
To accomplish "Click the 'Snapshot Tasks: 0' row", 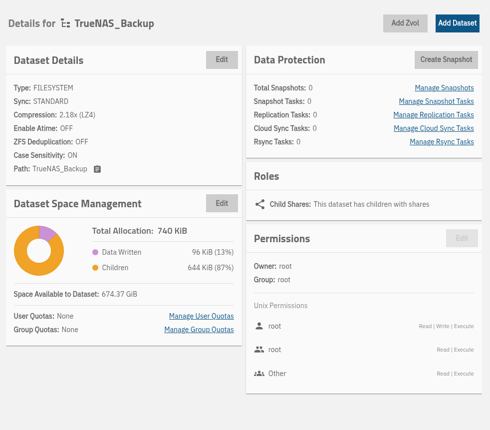I will (282, 101).
